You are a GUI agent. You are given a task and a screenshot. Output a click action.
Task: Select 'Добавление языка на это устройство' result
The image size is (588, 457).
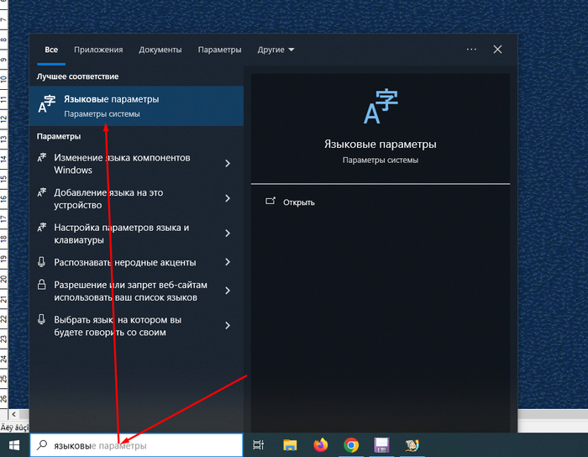coord(136,198)
